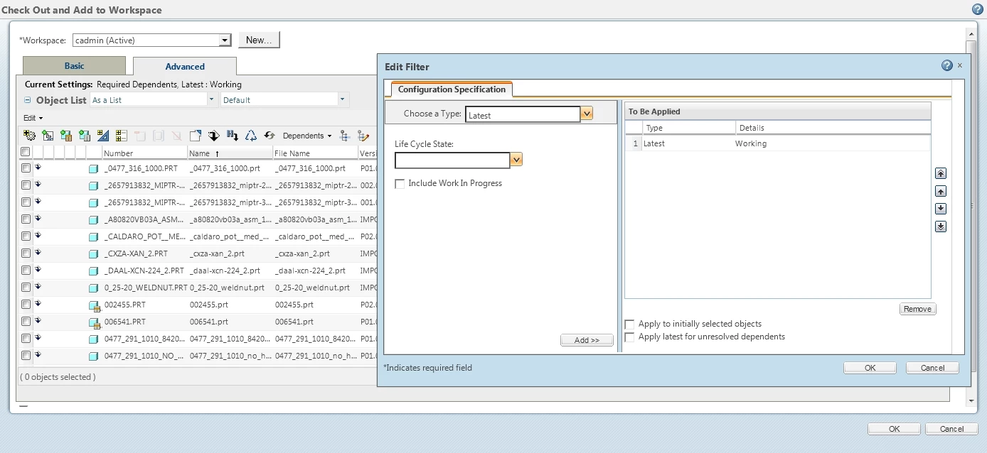Click the page with blue corner icon
Image resolution: width=987 pixels, height=453 pixels.
tap(196, 135)
